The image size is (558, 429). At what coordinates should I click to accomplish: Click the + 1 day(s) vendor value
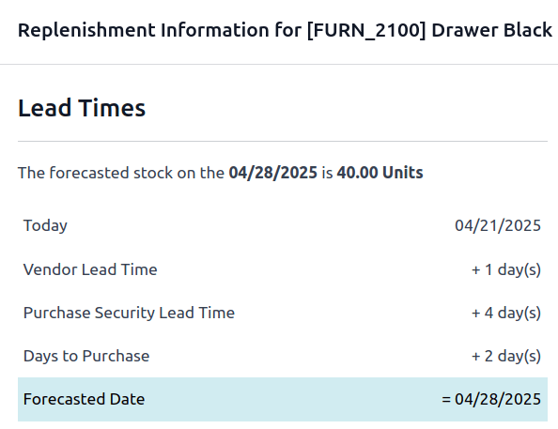click(x=506, y=269)
